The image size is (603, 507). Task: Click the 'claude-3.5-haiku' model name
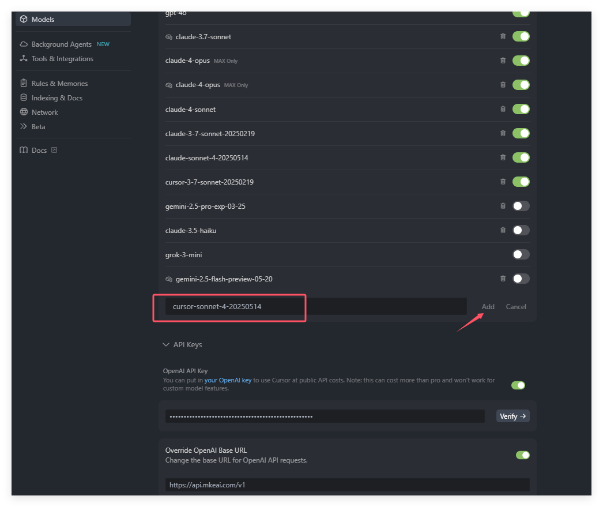(191, 230)
